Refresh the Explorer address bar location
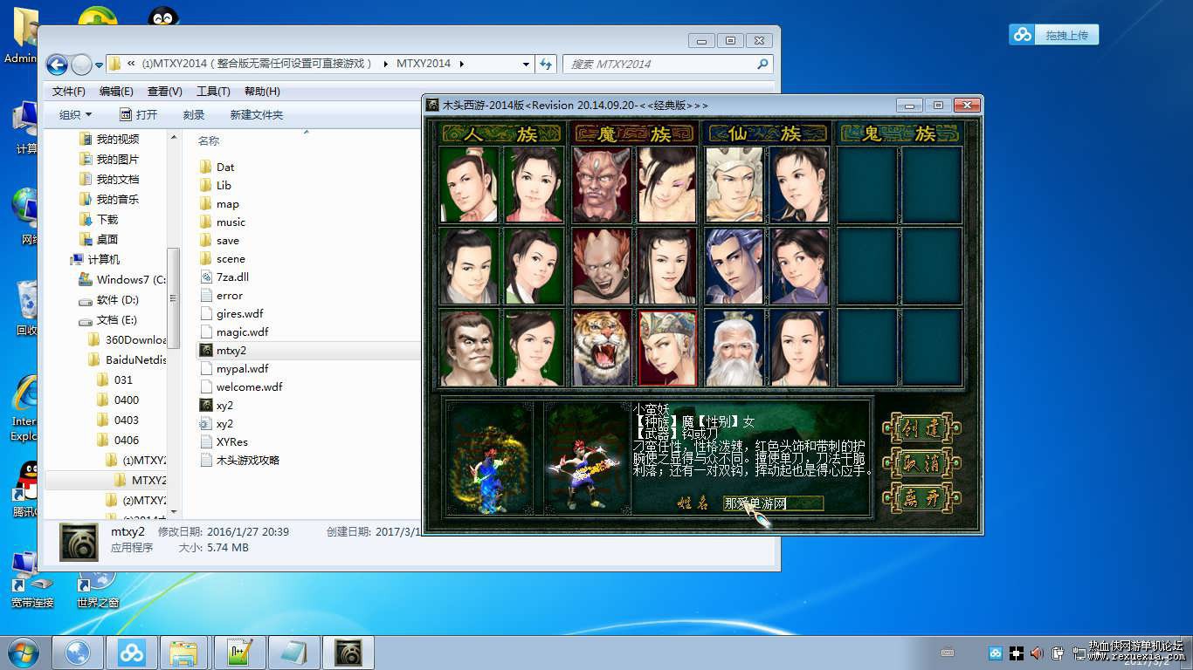1193x670 pixels. (x=547, y=64)
